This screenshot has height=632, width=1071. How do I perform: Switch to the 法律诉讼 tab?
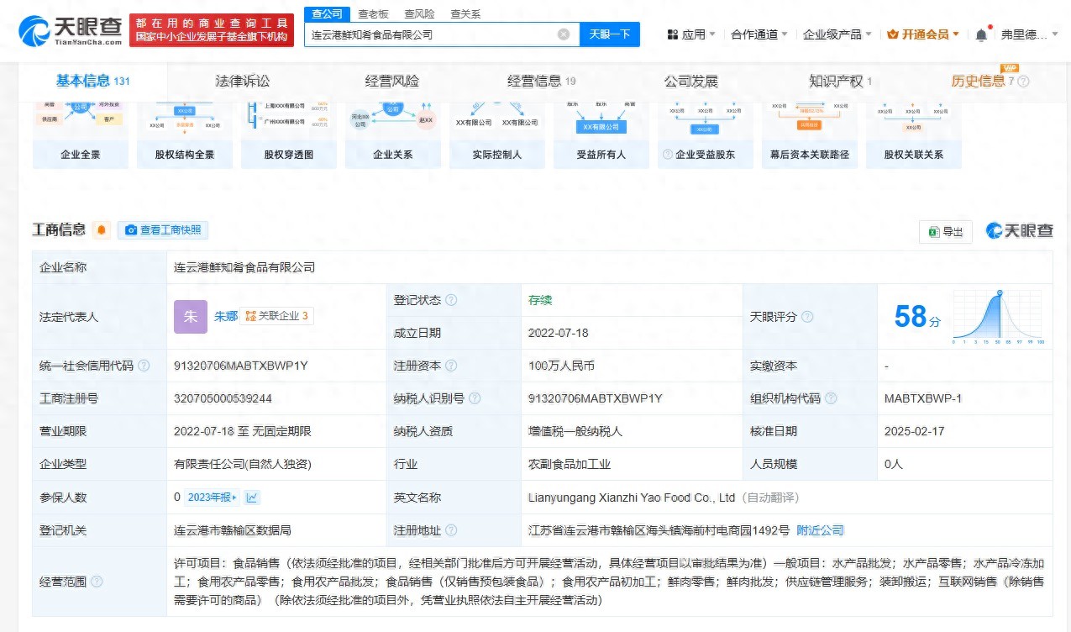(243, 81)
